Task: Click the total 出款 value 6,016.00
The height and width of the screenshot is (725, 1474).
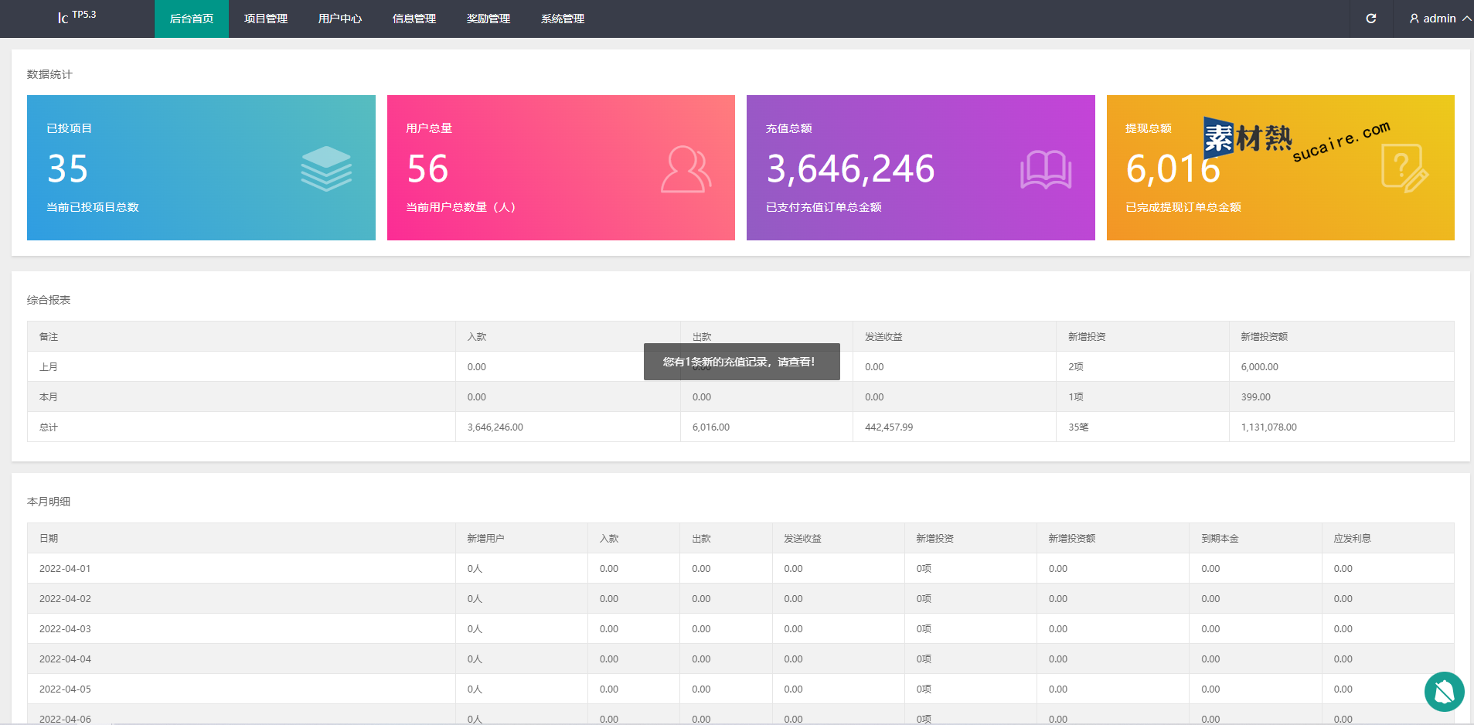Action: (711, 427)
